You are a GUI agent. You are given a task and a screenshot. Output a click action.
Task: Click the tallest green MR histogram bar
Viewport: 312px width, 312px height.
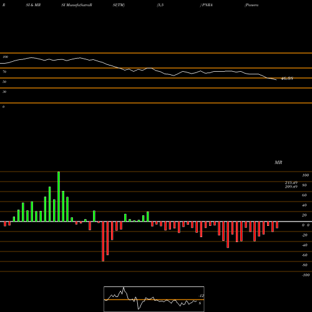point(59,197)
